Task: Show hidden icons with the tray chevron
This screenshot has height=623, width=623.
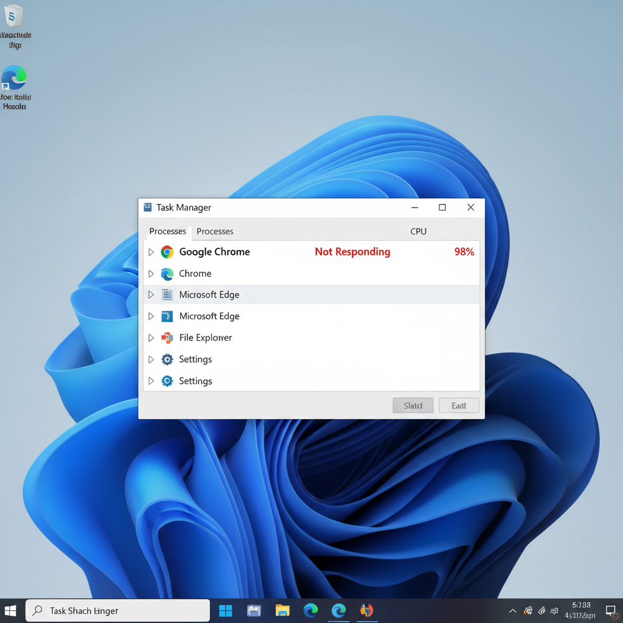Action: tap(513, 610)
